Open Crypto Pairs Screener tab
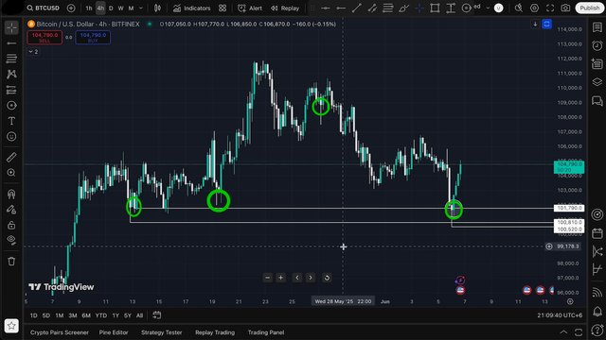Screen dimensions: 606x340 coord(59,332)
